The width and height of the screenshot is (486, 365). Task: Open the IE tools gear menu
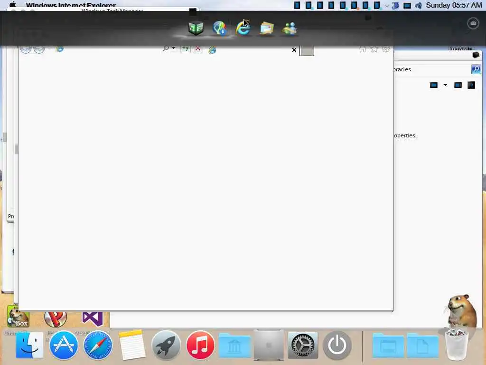click(386, 49)
